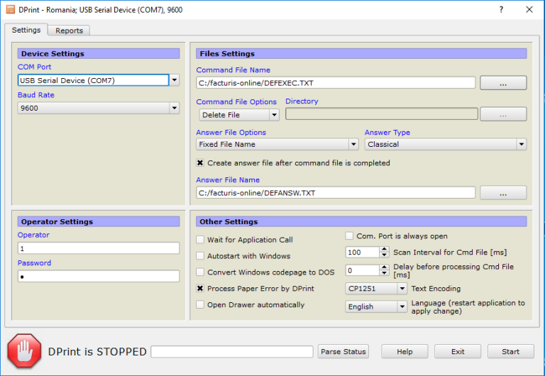The height and width of the screenshot is (376, 545).
Task: Click the Delay value field showing 0
Action: click(x=362, y=270)
